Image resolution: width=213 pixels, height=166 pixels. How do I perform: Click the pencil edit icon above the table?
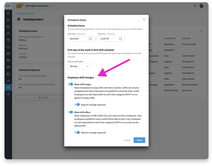[x=201, y=31]
